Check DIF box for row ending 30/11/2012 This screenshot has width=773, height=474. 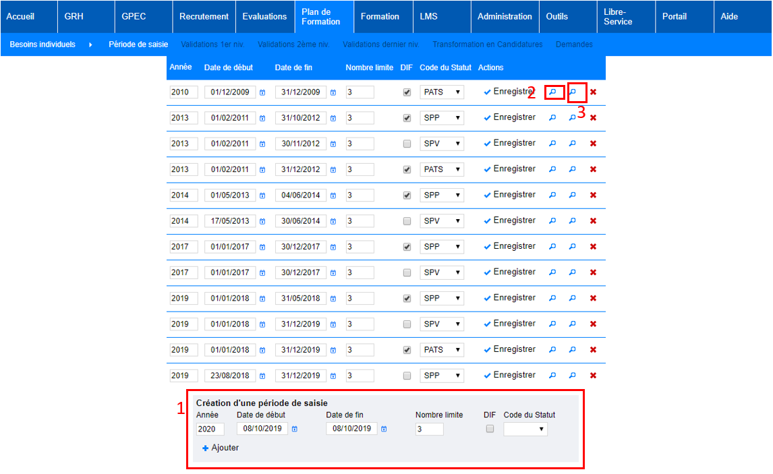pyautogui.click(x=407, y=144)
